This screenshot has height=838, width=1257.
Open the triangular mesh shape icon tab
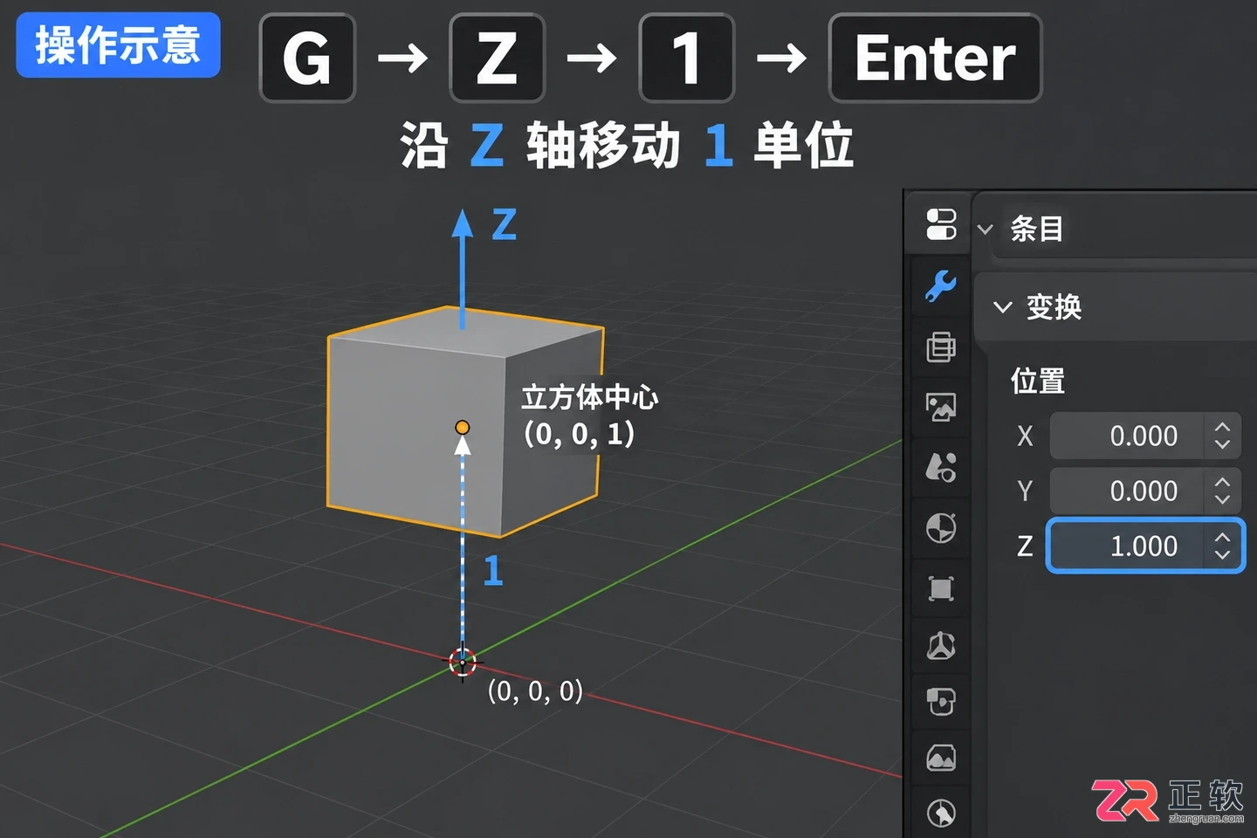click(941, 646)
